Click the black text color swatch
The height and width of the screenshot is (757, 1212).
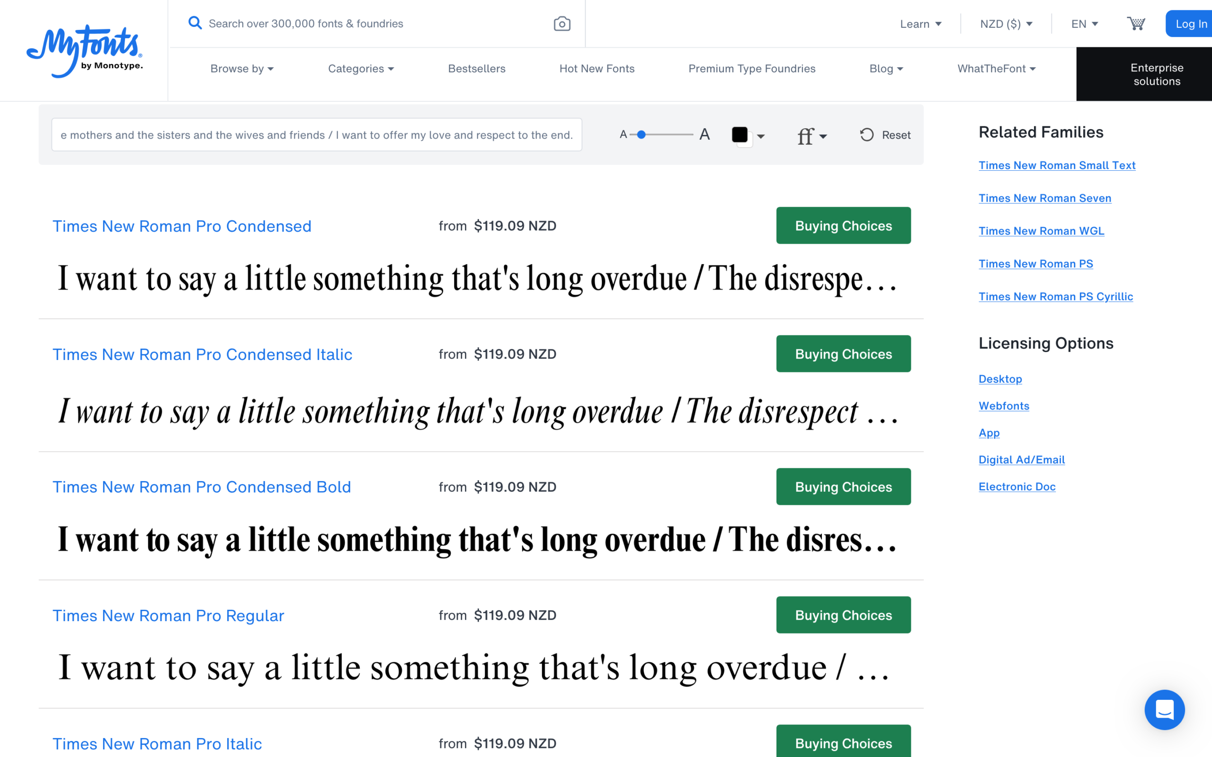point(740,135)
